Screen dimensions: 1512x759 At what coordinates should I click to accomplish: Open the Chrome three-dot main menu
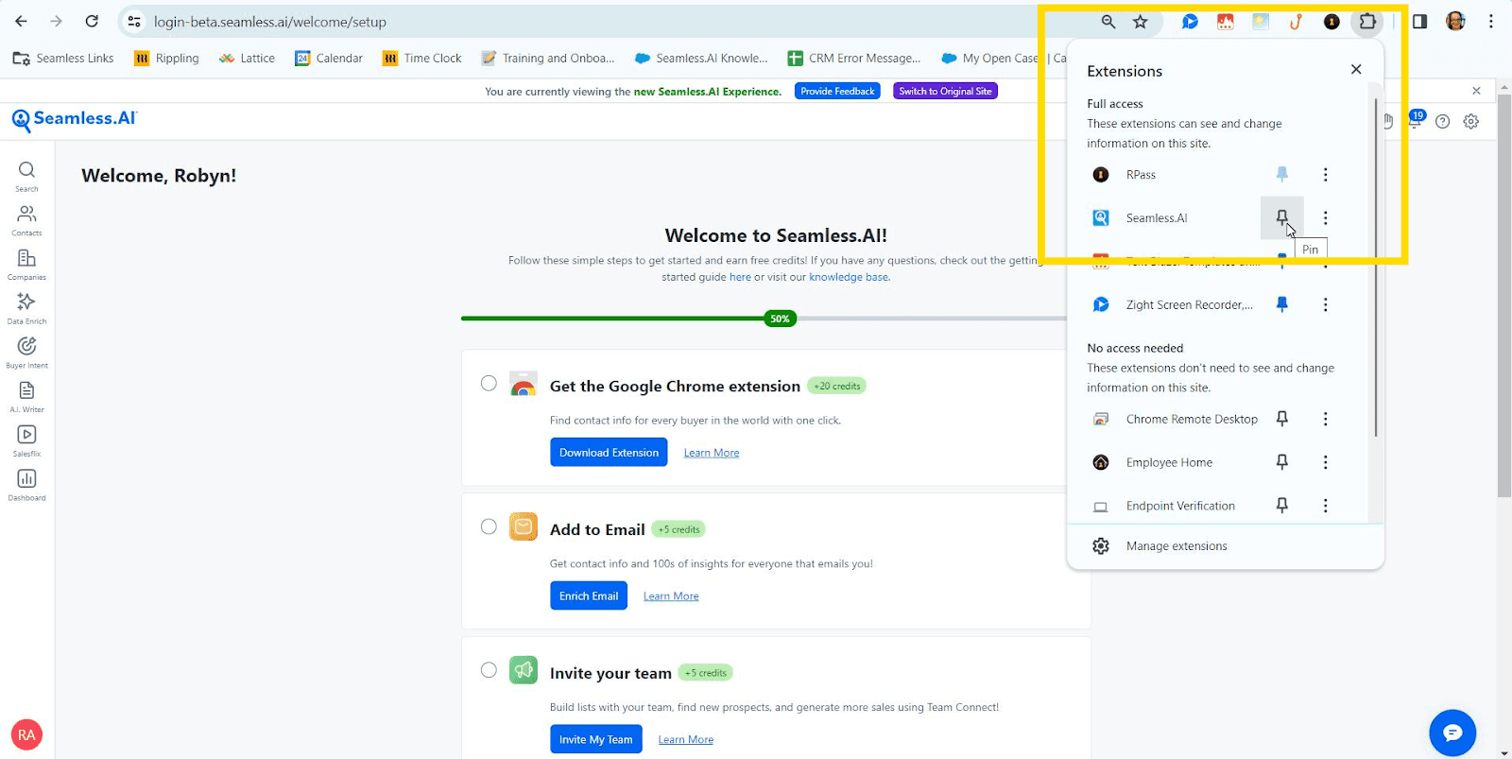click(x=1491, y=21)
